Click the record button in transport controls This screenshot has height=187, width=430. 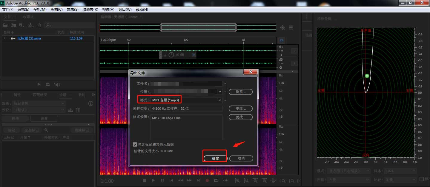pos(207,180)
